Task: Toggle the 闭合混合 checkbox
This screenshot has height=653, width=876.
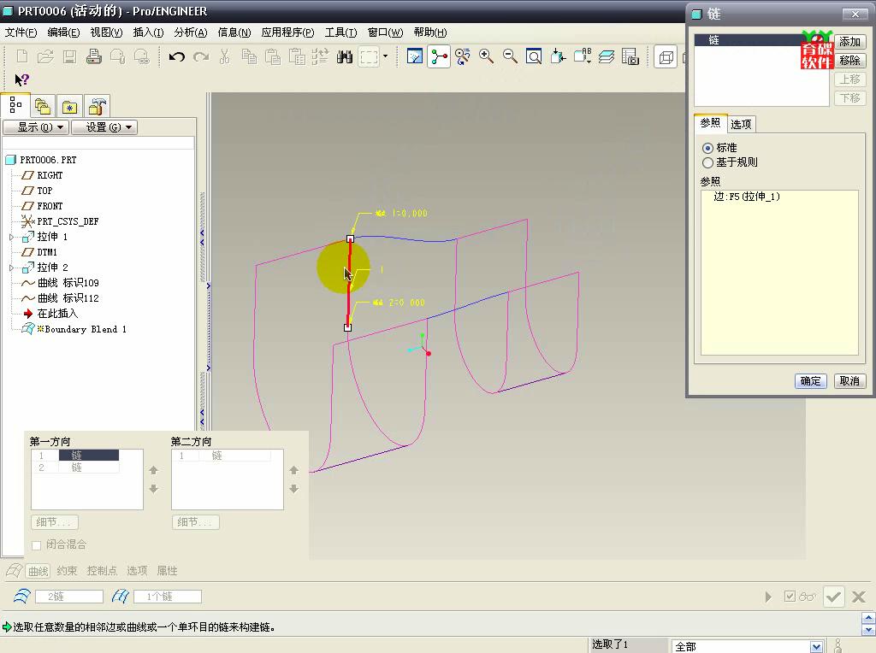Action: coord(36,544)
